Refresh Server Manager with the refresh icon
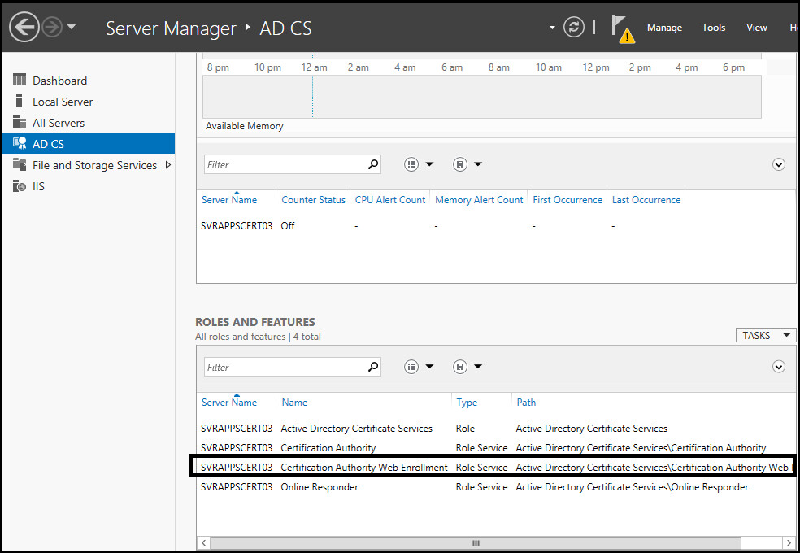This screenshot has height=553, width=800. pos(573,27)
